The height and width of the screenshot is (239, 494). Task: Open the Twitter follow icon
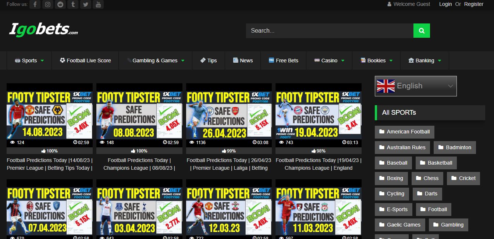tap(85, 4)
